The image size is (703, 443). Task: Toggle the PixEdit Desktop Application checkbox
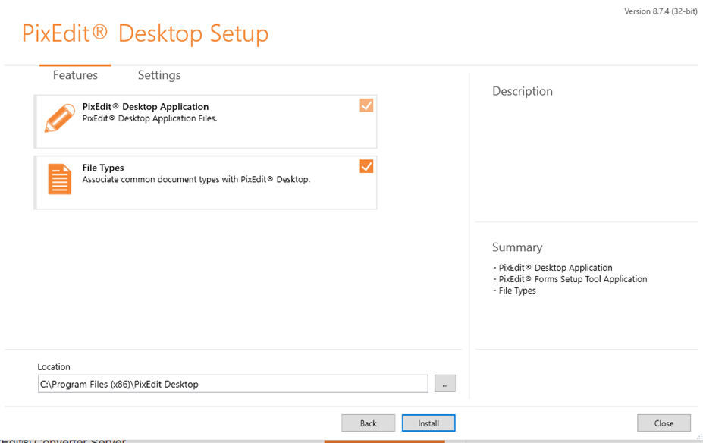(366, 105)
